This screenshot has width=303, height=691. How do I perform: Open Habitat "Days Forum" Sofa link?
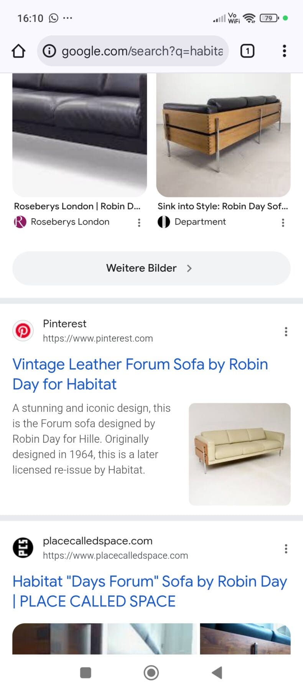pyautogui.click(x=150, y=591)
